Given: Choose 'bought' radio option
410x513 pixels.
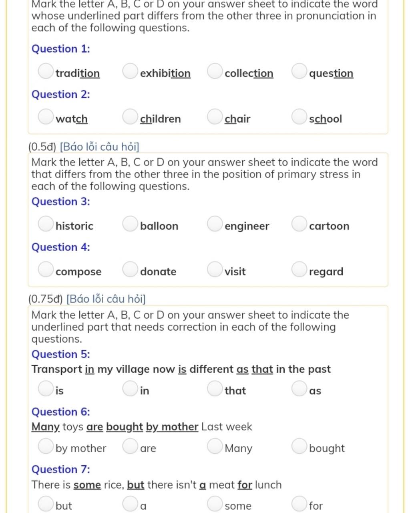Looking at the screenshot, I should 299,446.
